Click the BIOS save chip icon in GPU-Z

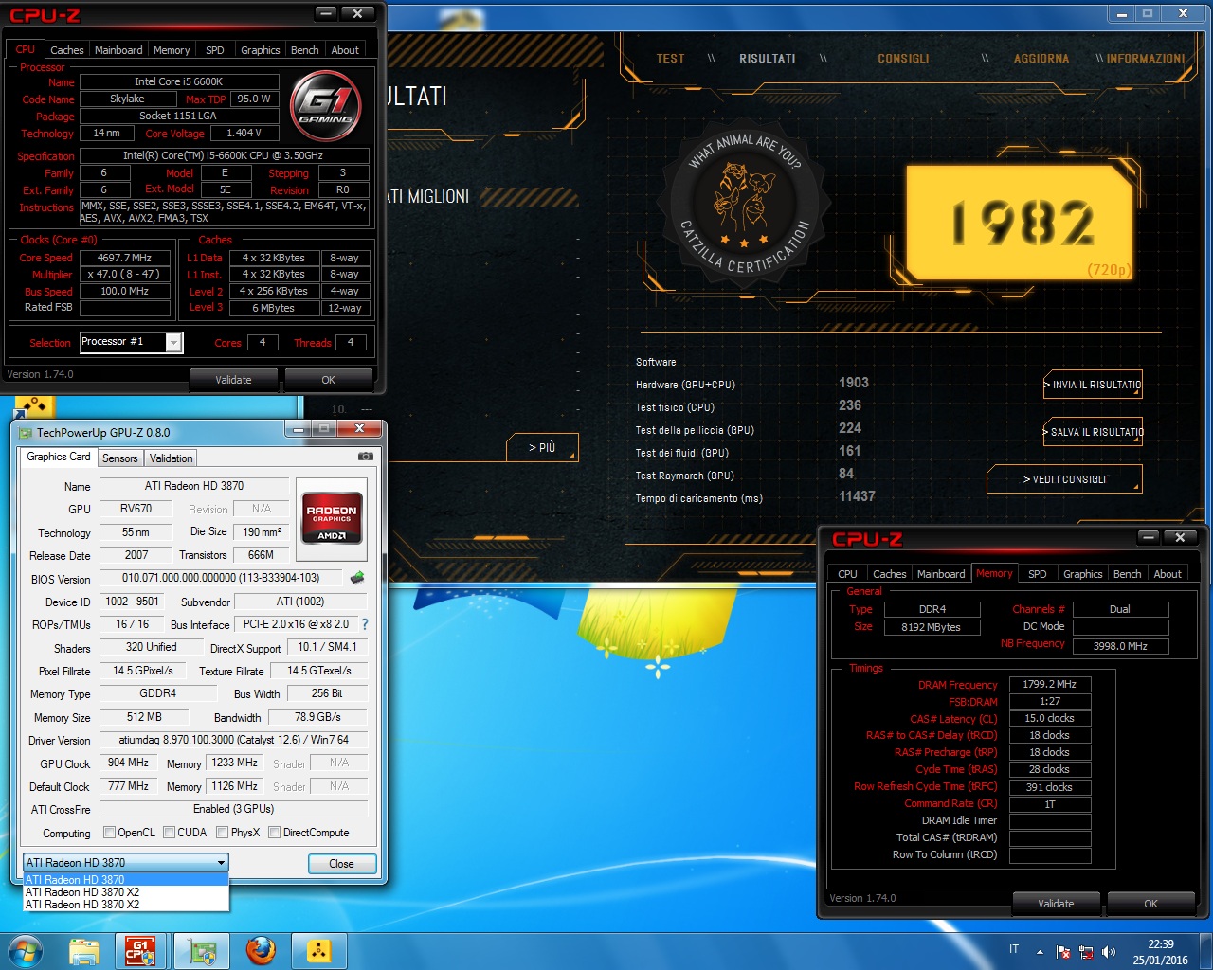point(357,577)
